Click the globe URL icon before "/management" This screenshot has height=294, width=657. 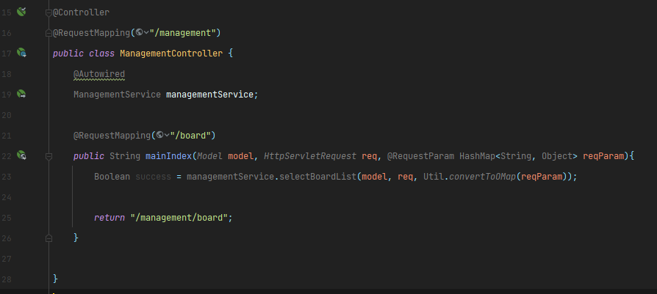coord(139,32)
